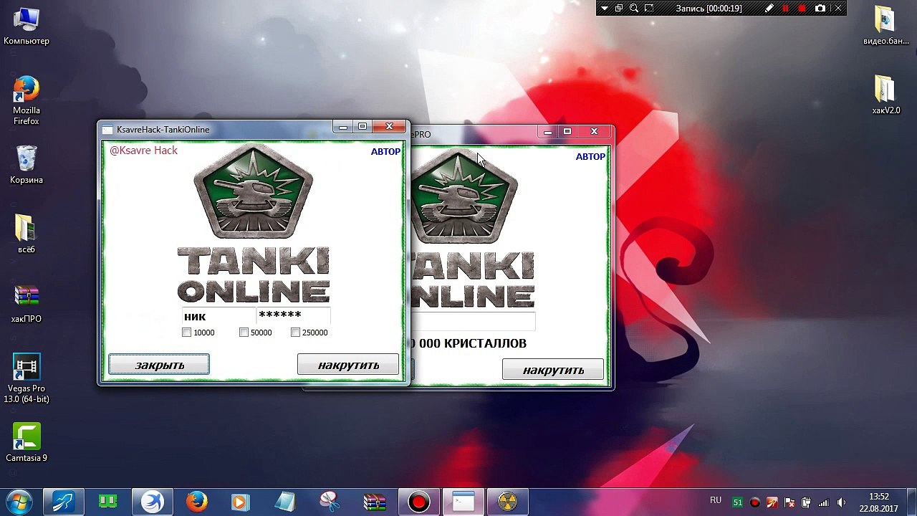Click the red record tray icon
The image size is (917, 516).
(754, 503)
